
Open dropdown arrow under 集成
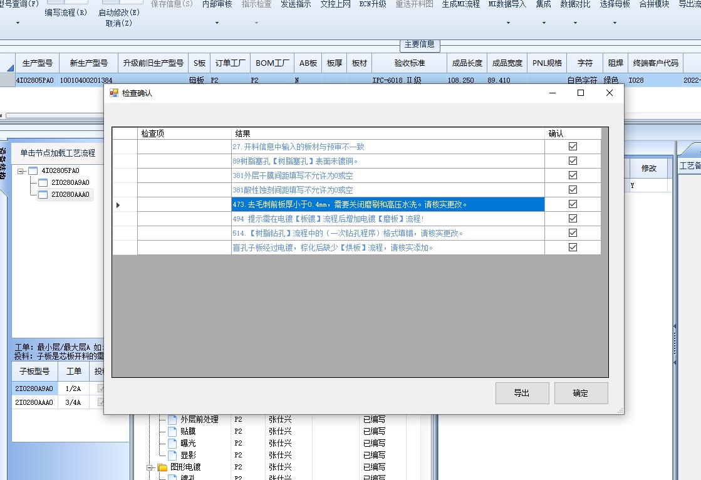[x=544, y=23]
